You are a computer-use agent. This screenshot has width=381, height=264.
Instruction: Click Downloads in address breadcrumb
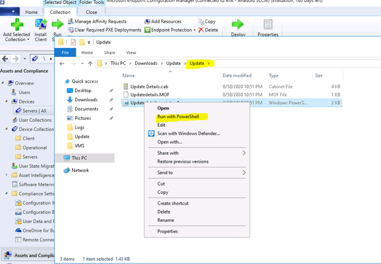click(146, 64)
